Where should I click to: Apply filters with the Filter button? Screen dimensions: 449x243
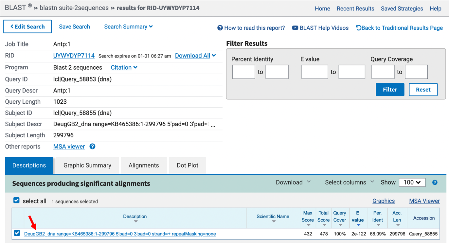pyautogui.click(x=390, y=90)
